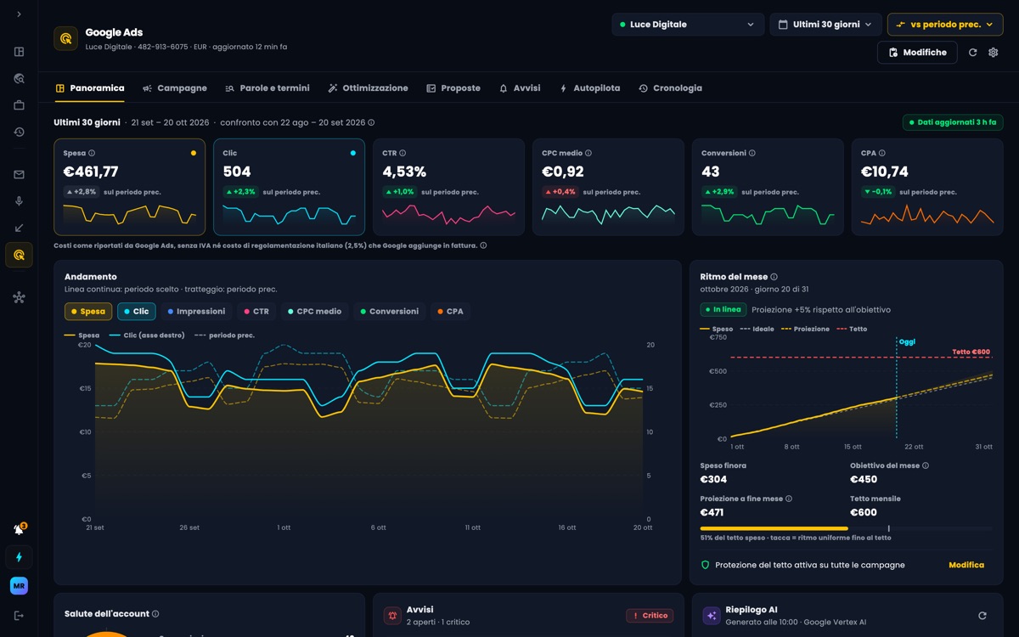This screenshot has width=1019, height=637.
Task: Switch to the Parole e termini tab
Action: click(267, 88)
